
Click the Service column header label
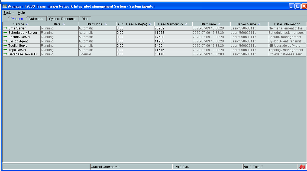click(19, 24)
